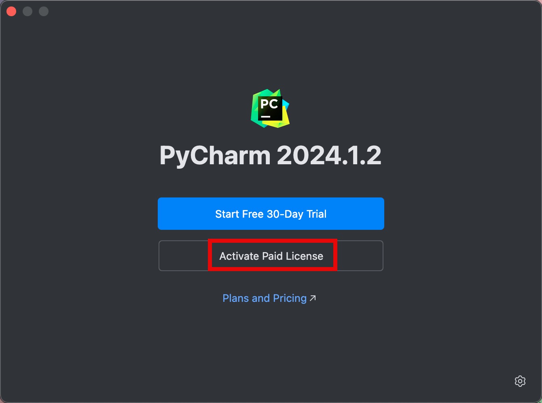
Task: Choose the outlined Activate Paid License option
Action: [271, 256]
